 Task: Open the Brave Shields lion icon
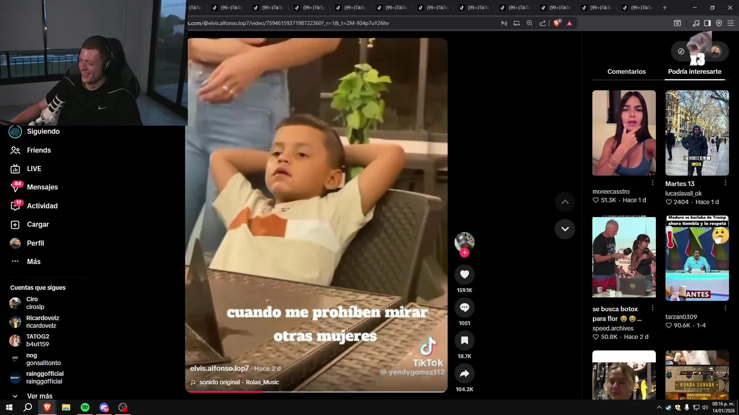click(x=557, y=23)
